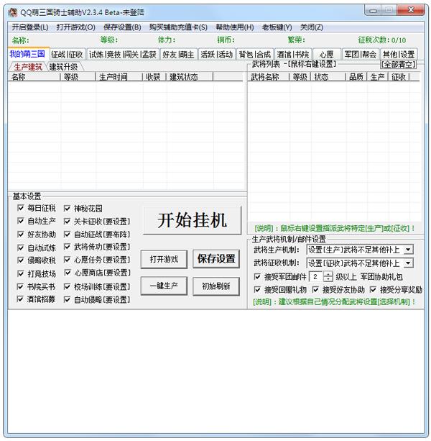431x441 pixels.
Task: Toggle the 心愿商店[要设置] checkbox
Action: [x=67, y=272]
